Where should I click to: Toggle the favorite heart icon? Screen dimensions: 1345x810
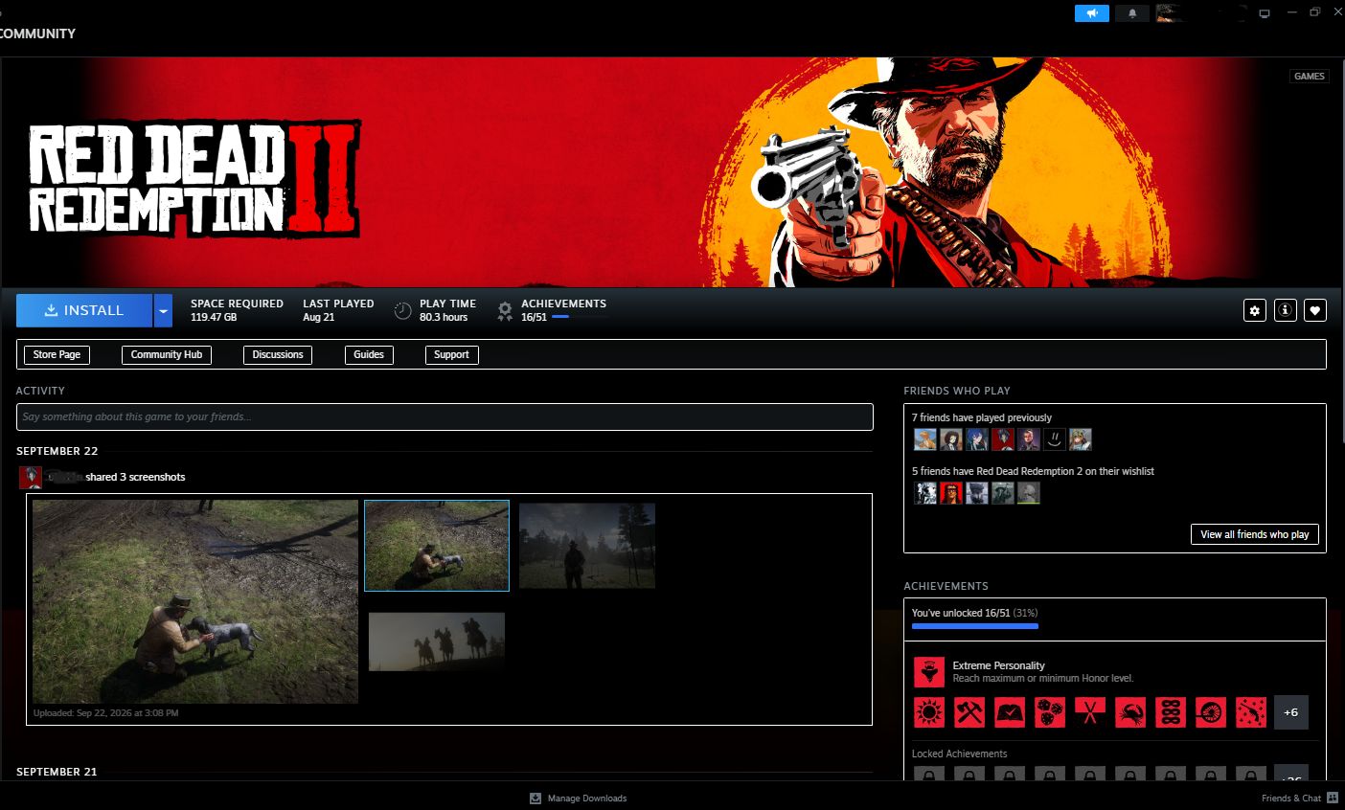(1315, 310)
